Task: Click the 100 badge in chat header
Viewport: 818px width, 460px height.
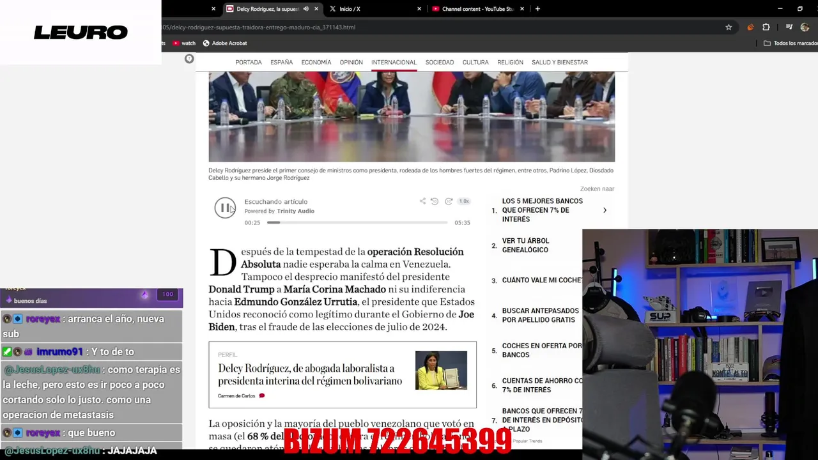Action: [x=167, y=295]
